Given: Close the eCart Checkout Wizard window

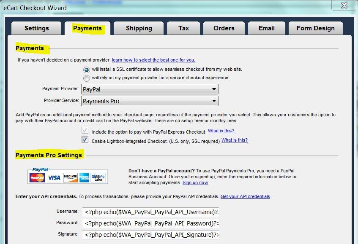Looking at the screenshot, I should click(x=344, y=5).
